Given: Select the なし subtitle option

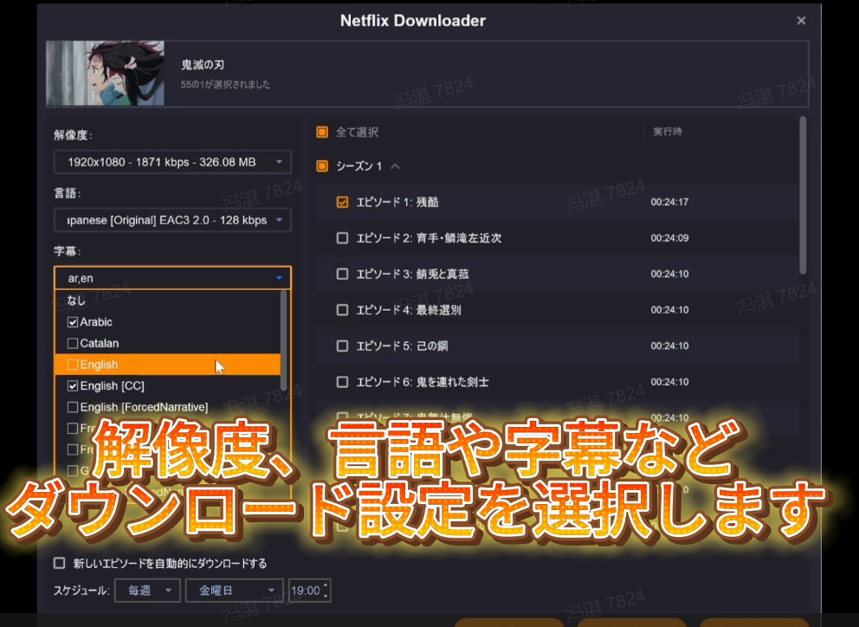Looking at the screenshot, I should click(167, 301).
